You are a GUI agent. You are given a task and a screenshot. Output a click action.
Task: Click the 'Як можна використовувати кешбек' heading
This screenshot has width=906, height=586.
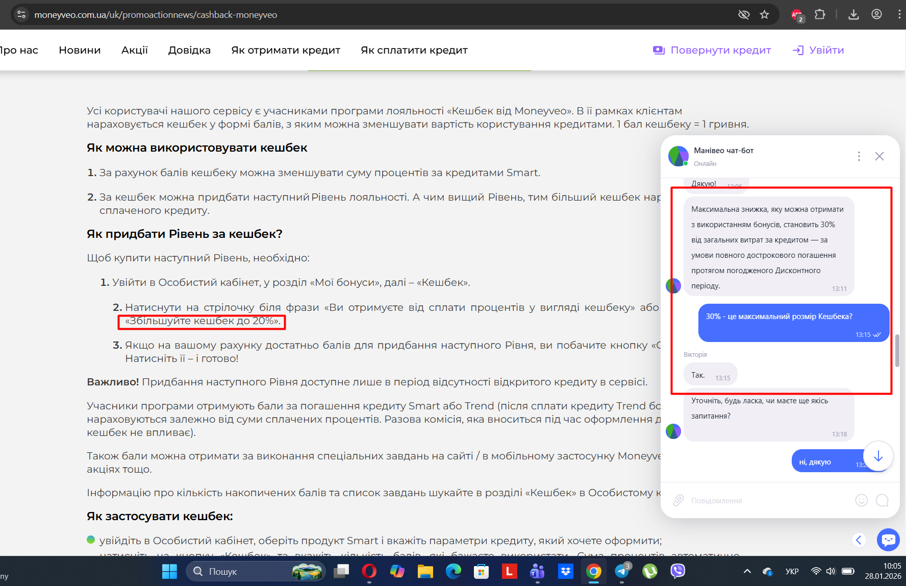tap(197, 148)
